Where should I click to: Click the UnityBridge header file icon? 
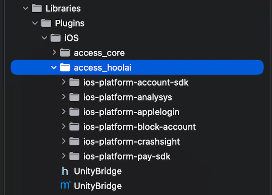click(x=65, y=171)
